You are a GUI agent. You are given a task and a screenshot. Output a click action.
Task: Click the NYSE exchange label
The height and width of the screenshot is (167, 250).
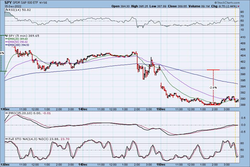(x=43, y=3)
